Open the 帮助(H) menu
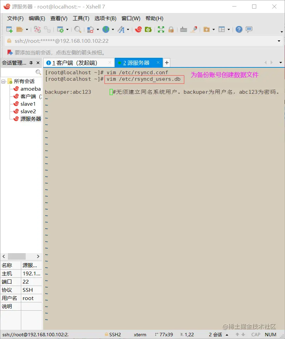Viewport: 285px width, 339px height. (154, 18)
